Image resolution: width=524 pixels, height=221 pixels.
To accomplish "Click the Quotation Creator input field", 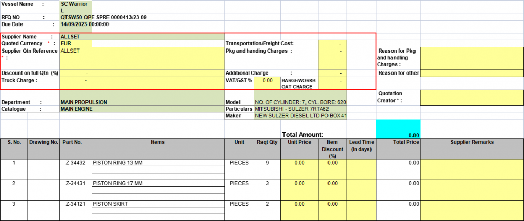I will coord(471,97).
